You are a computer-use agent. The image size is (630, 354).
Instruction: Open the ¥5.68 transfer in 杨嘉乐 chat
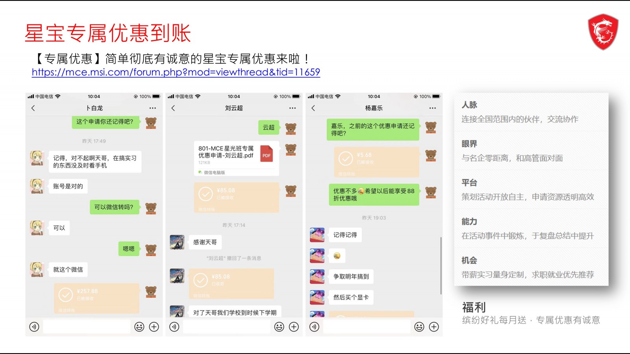pyautogui.click(x=376, y=162)
